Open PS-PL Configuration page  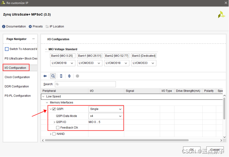pos(18,96)
